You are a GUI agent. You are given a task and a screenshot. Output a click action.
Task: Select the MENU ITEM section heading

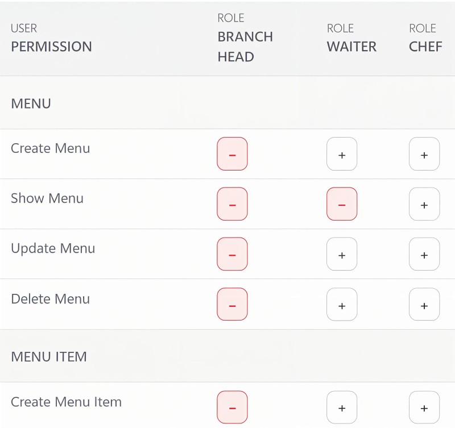pyautogui.click(x=49, y=356)
